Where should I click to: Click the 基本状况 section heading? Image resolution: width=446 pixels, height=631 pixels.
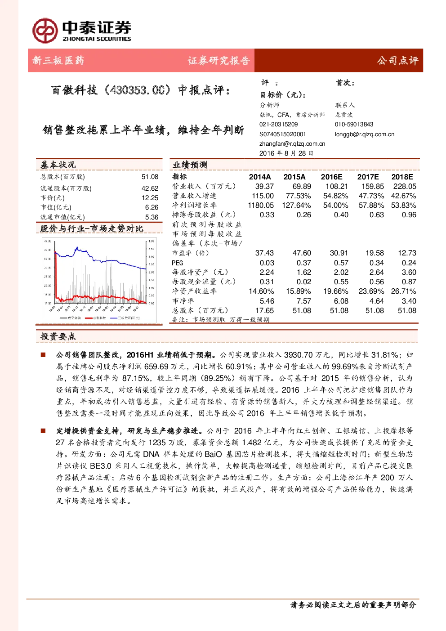58,165
